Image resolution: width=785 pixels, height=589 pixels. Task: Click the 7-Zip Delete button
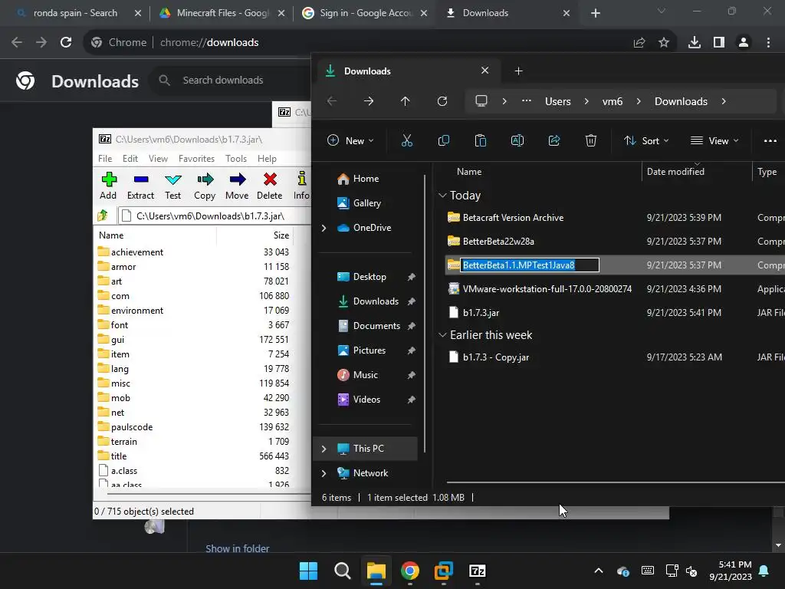click(269, 186)
